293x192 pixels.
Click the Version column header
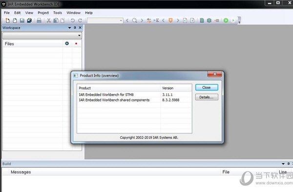pos(176,88)
